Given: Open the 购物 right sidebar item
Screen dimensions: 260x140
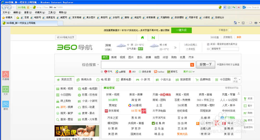Looking at the screenshot, I should click(248, 113).
